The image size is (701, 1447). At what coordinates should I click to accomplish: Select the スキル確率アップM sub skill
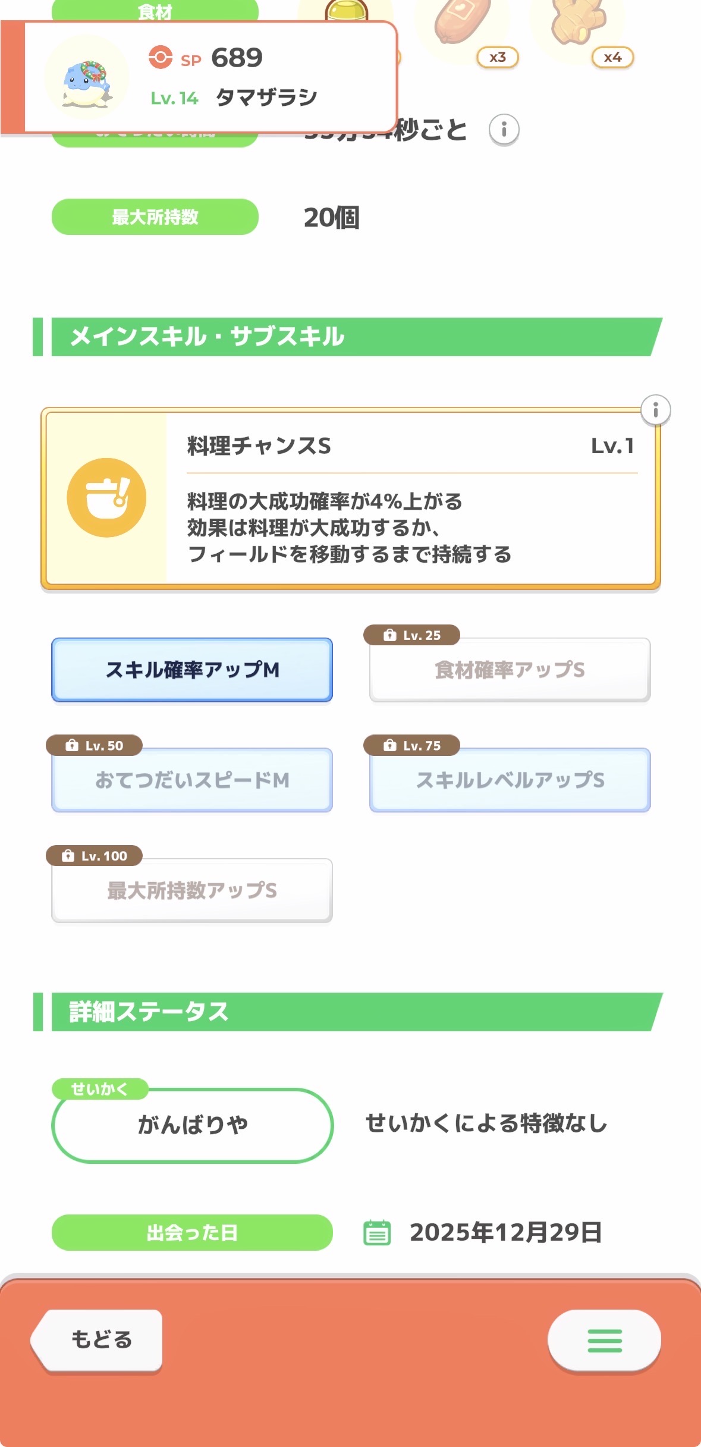click(x=192, y=670)
